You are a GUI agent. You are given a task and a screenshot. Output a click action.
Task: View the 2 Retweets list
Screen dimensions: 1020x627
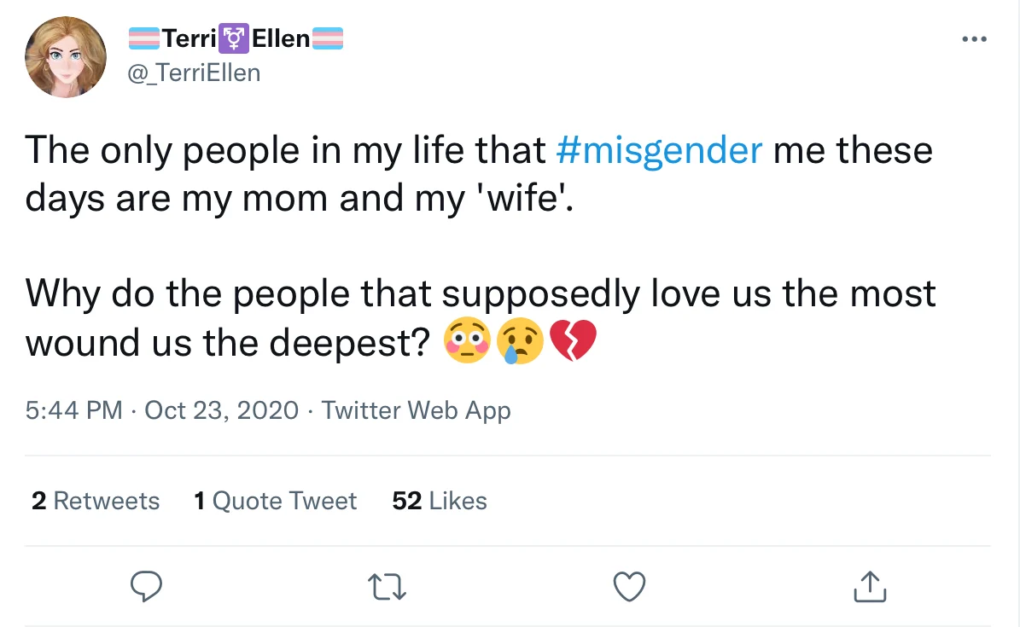[x=96, y=501]
